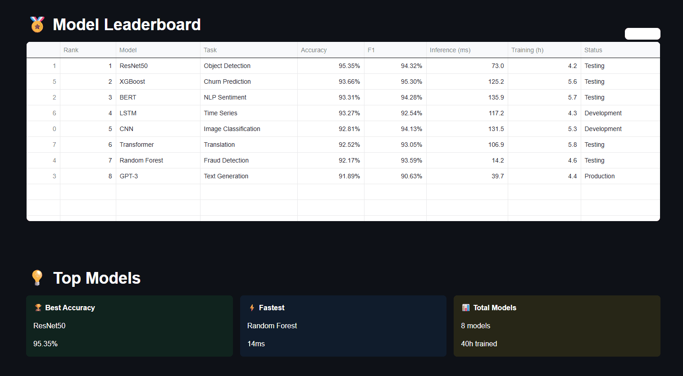Select the first empty Model cell below GPT-3
The height and width of the screenshot is (376, 683).
[158, 192]
